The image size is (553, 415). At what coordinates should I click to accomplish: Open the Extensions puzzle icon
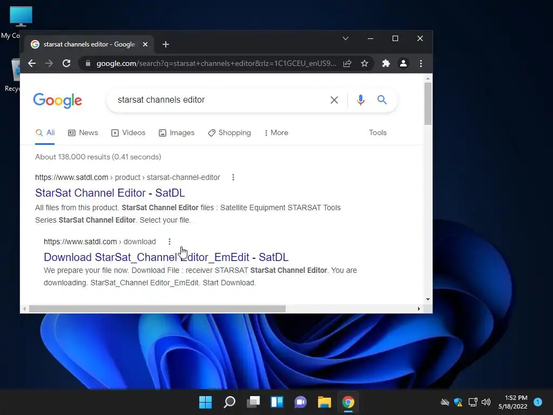(x=386, y=64)
